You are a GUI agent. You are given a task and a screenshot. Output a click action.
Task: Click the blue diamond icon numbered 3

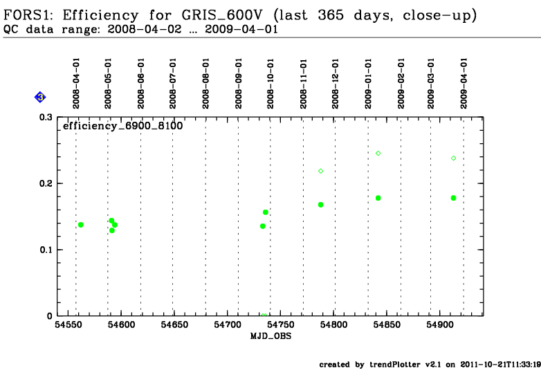[x=40, y=97]
